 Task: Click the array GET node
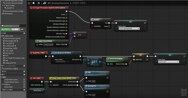pos(94,62)
